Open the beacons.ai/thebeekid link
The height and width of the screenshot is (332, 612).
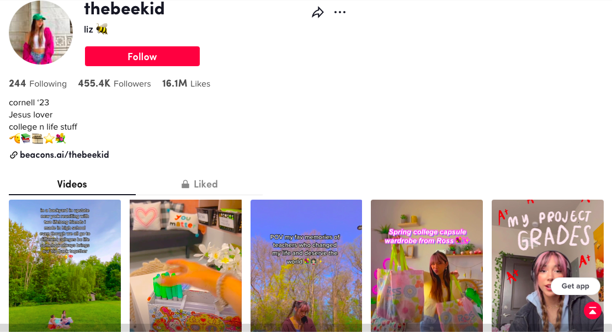[65, 155]
